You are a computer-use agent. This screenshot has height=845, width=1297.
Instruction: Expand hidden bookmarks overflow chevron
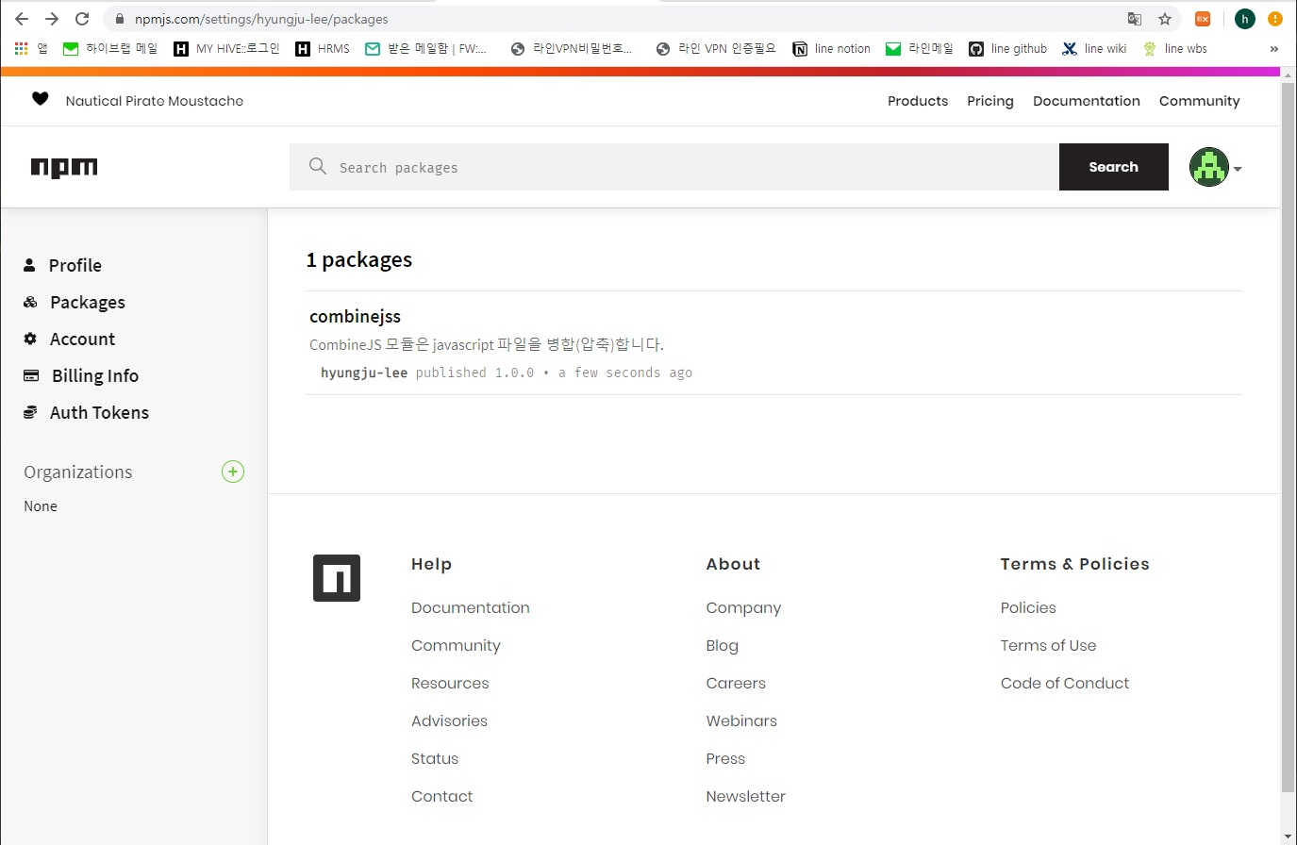(x=1273, y=49)
